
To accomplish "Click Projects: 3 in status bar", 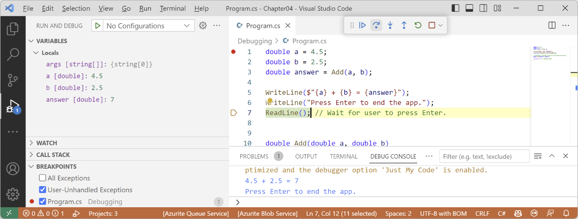I will click(103, 213).
